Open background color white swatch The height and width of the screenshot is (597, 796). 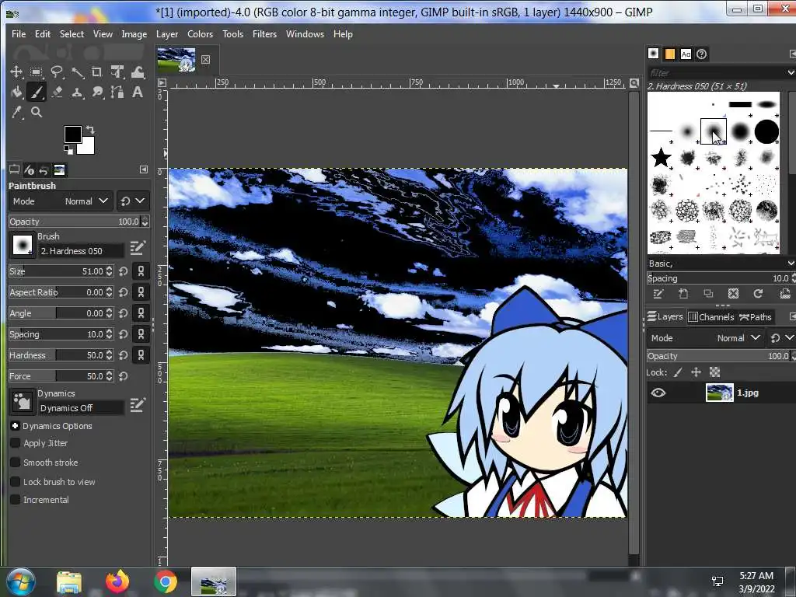88,147
